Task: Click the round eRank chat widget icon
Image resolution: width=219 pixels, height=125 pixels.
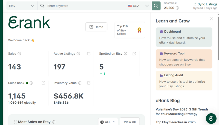Action: click(x=211, y=118)
